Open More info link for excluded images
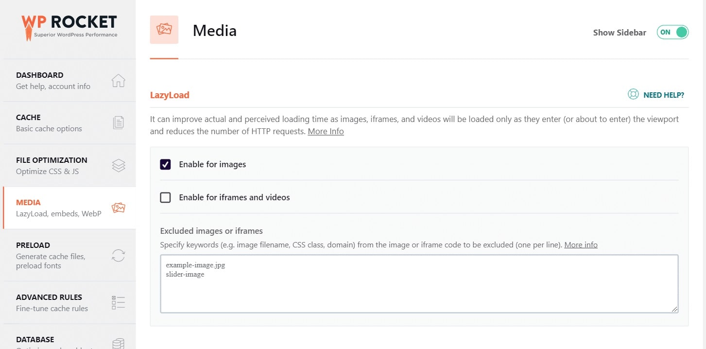The image size is (706, 349). coord(581,244)
